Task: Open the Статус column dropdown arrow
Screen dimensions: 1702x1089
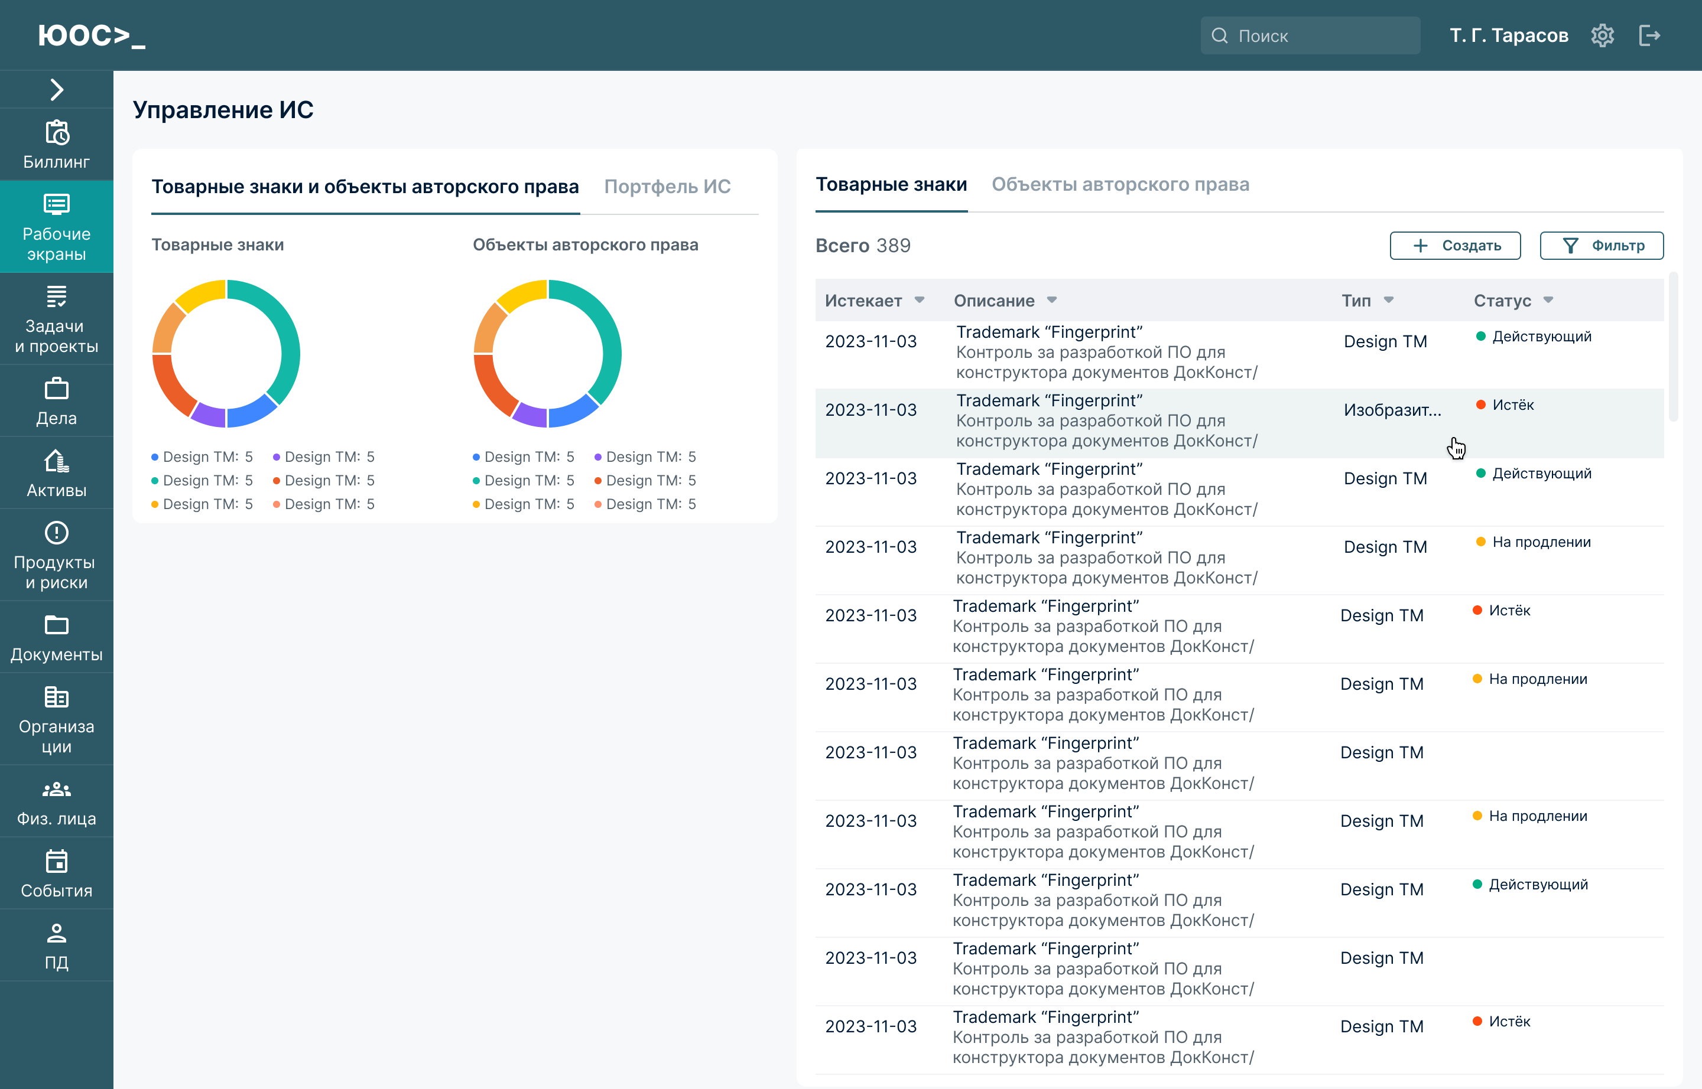Action: pyautogui.click(x=1548, y=300)
